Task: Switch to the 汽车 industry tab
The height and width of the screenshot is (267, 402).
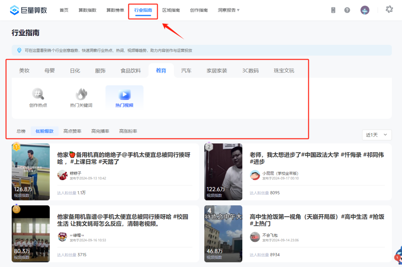Action: click(186, 70)
